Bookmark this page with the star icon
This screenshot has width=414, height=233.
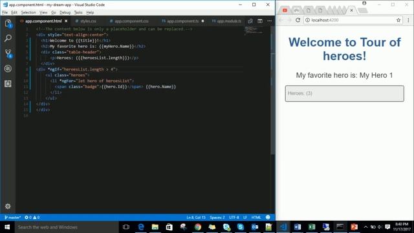click(x=398, y=20)
